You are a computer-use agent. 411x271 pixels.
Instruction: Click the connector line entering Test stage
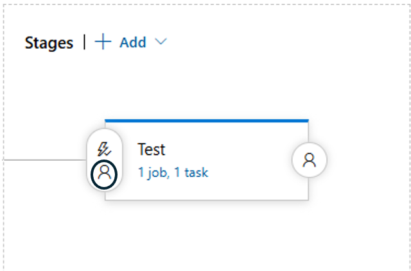point(45,160)
